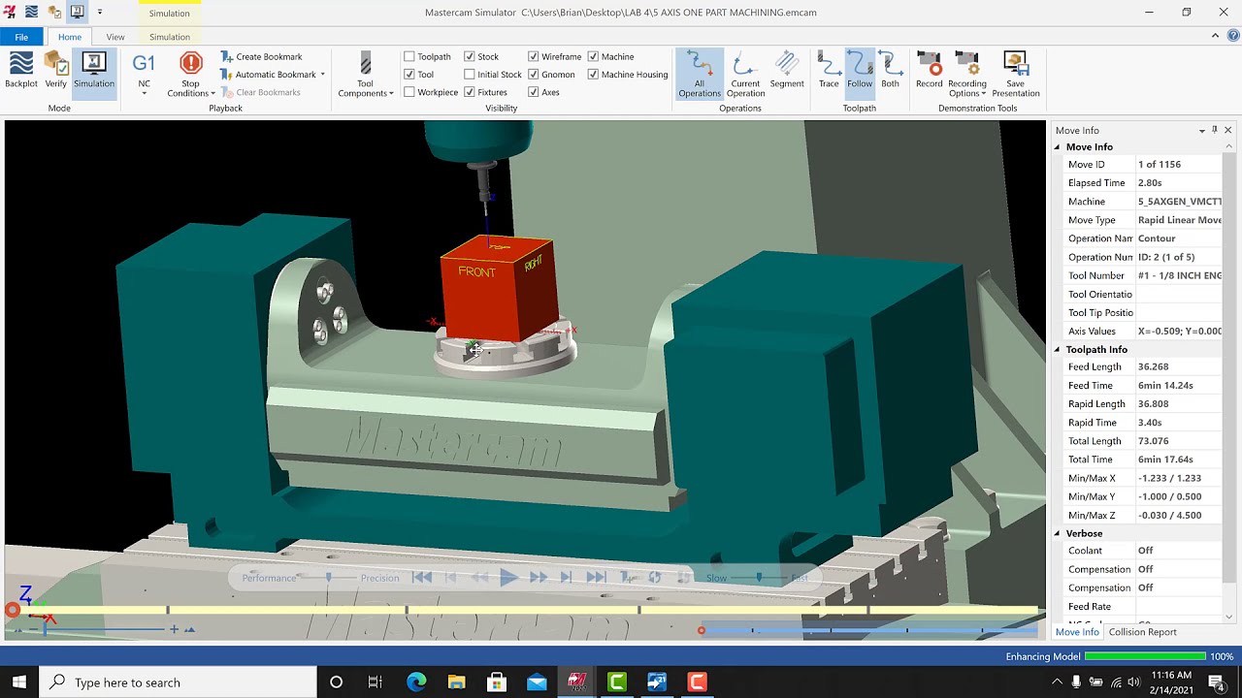This screenshot has height=698, width=1242.
Task: Toggle the Machine Housing checkbox
Action: tap(593, 74)
